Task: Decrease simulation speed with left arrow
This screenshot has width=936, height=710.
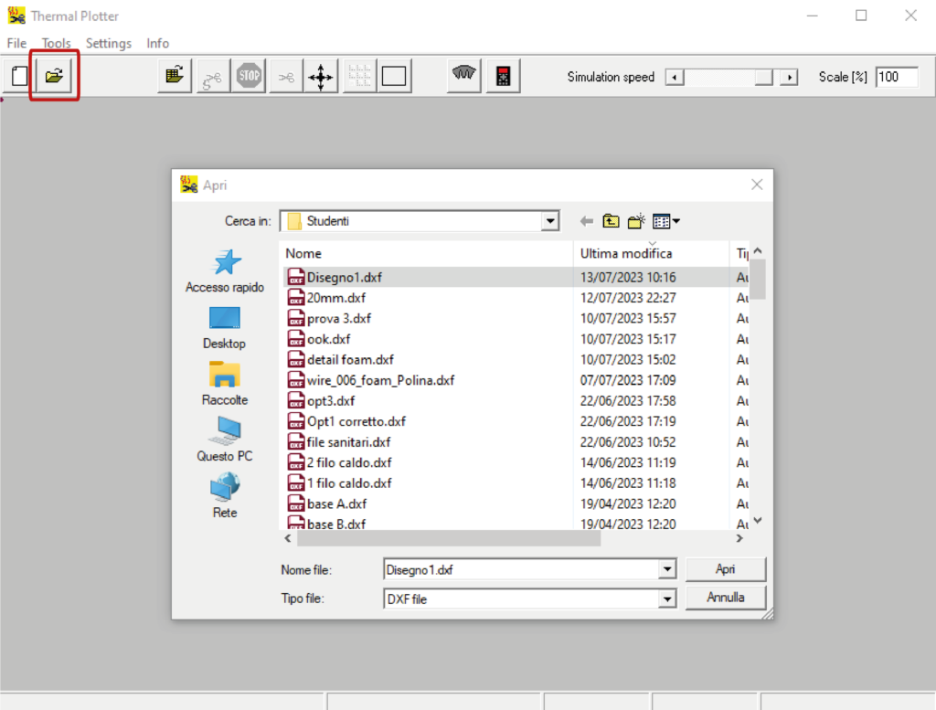Action: click(x=675, y=77)
